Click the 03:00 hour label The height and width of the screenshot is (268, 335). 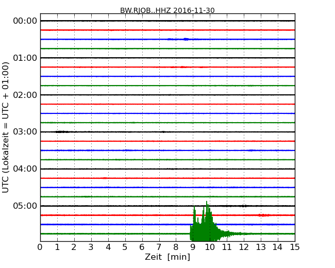(x=25, y=132)
